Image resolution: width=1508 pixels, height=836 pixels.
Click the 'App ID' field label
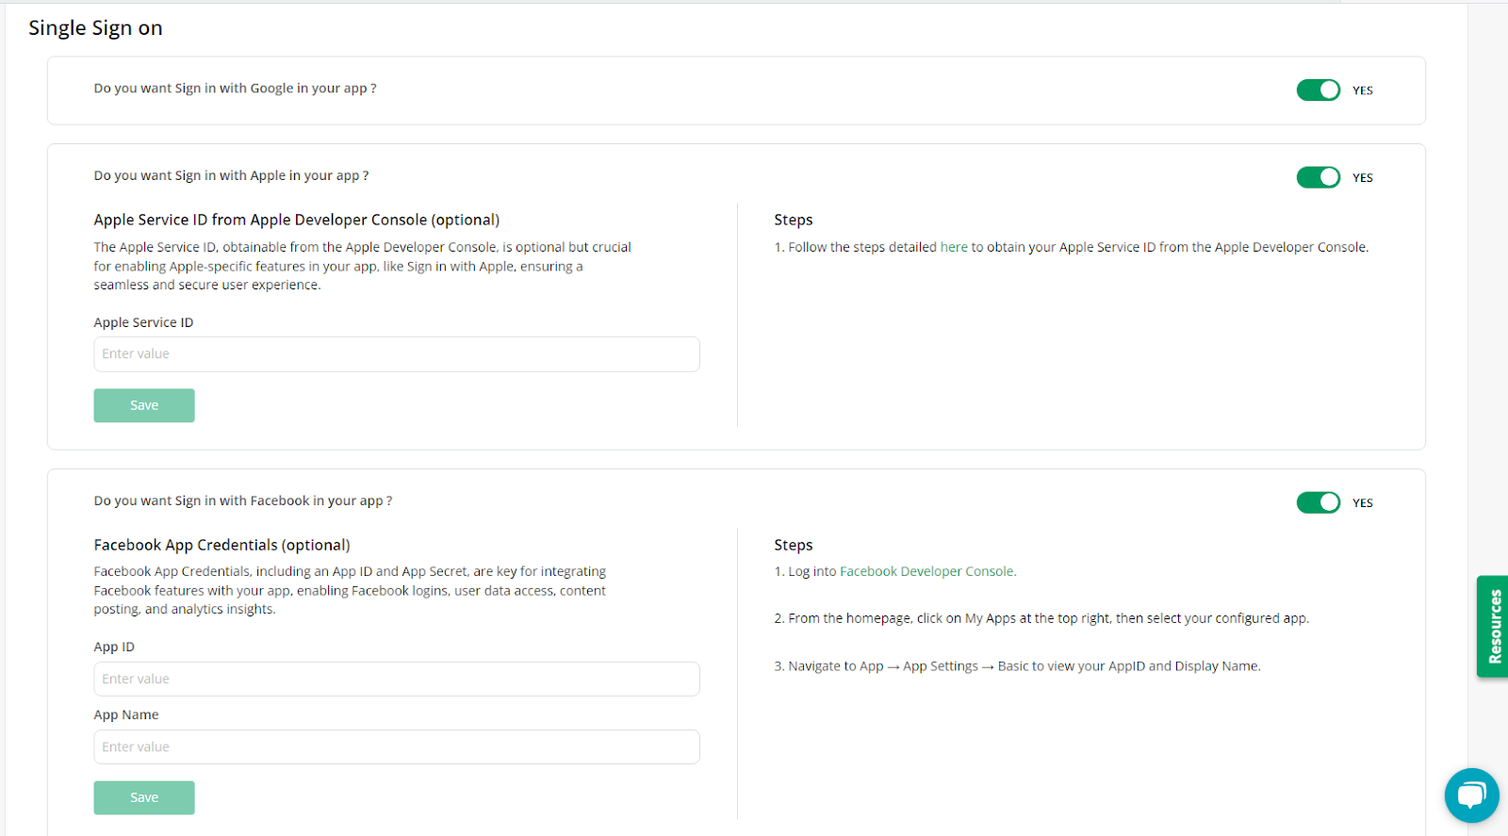(114, 647)
